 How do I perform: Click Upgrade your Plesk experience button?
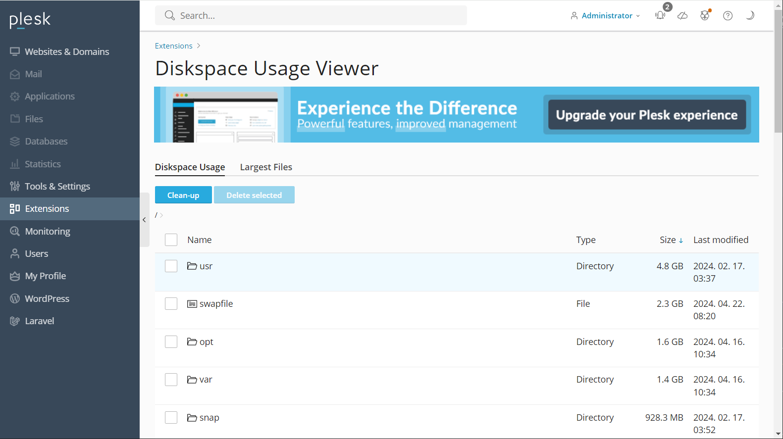647,115
